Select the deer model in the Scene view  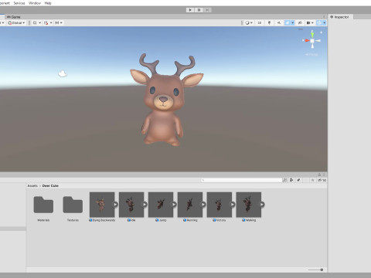coord(165,100)
